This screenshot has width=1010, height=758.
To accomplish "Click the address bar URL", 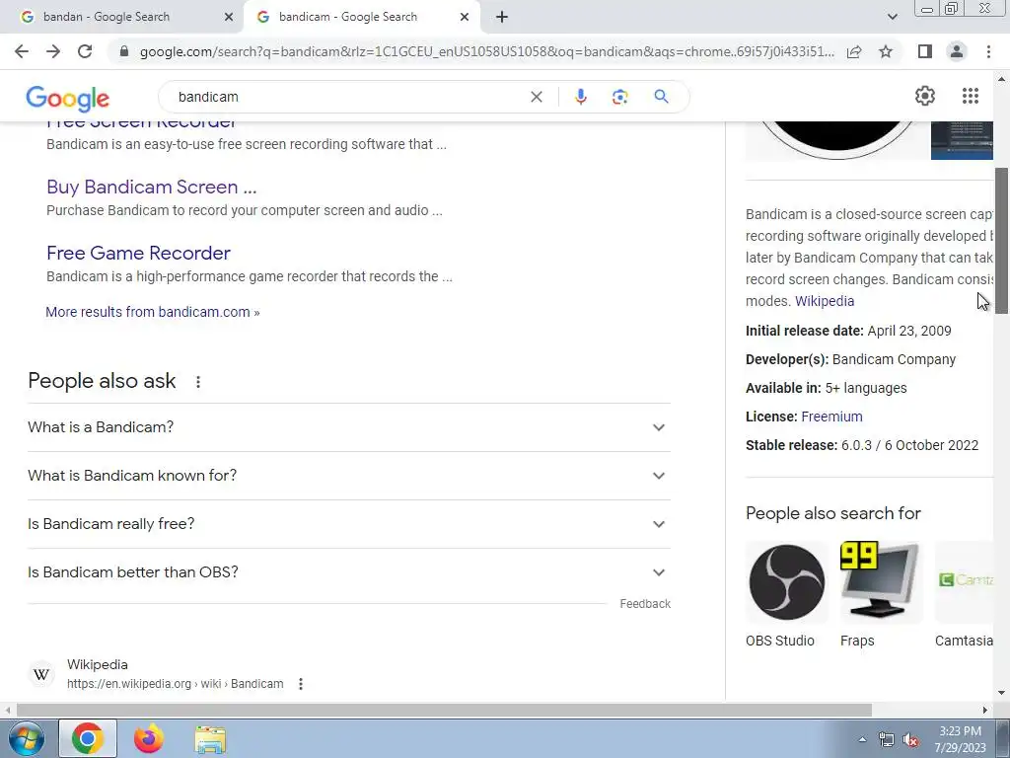I will (486, 51).
